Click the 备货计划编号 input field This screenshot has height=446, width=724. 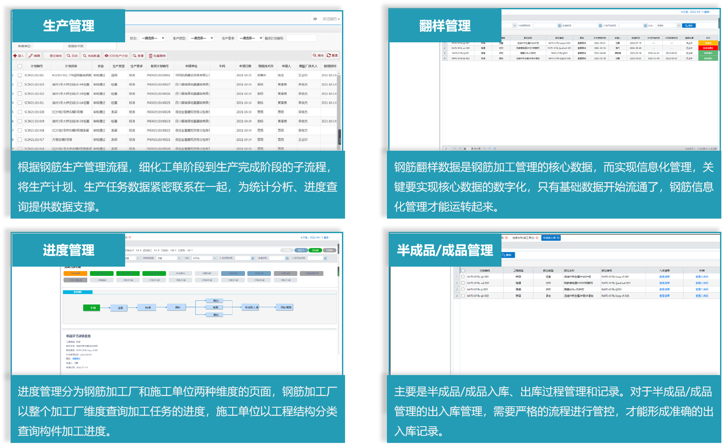point(301,38)
